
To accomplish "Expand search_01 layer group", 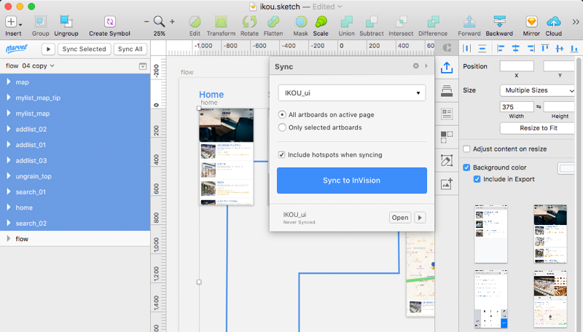I will (x=8, y=191).
